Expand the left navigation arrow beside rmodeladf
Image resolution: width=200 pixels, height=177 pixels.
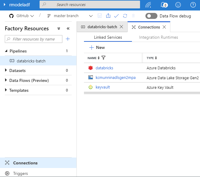pyautogui.click(x=4, y=5)
